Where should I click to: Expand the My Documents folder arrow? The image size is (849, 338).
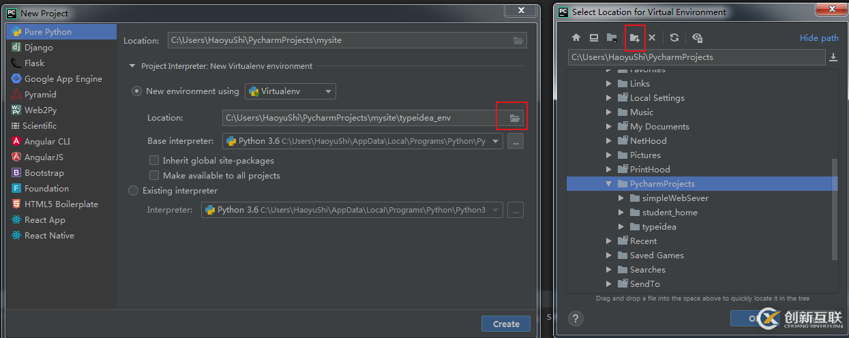tap(610, 127)
